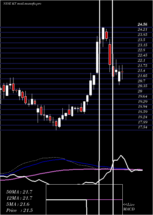Select the 18.59 price level label
Screen dimensions: 153x215
pyautogui.click(x=142, y=112)
